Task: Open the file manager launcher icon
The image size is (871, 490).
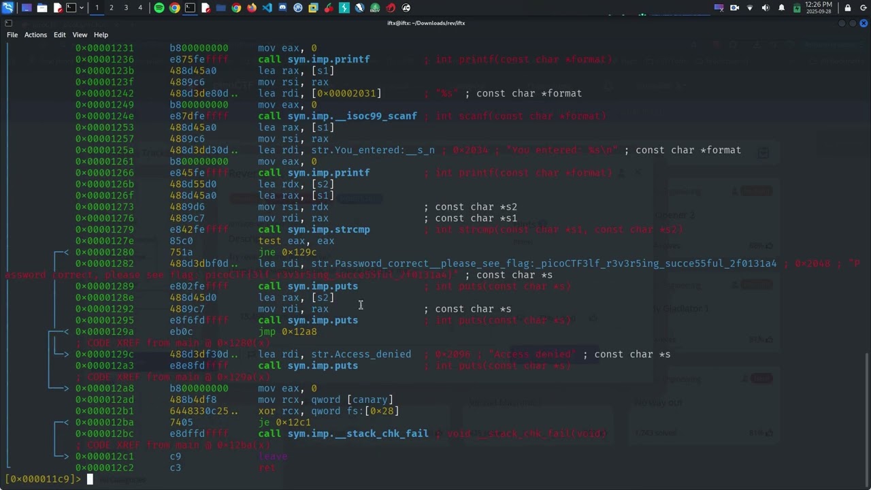Action: click(42, 7)
